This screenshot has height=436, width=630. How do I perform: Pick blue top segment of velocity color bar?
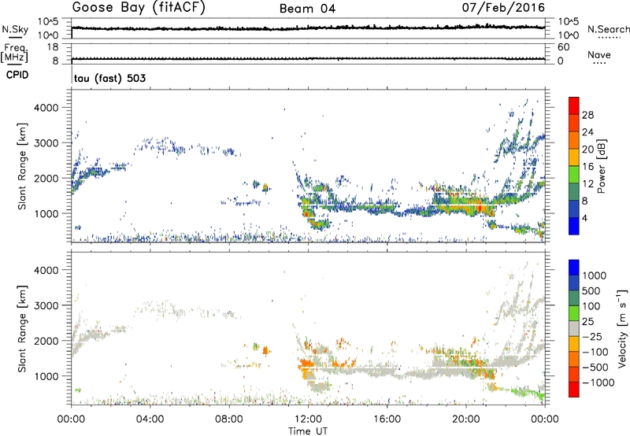(x=574, y=268)
